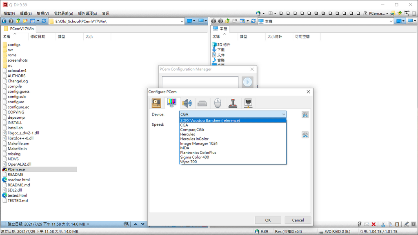Select the 本機 tab in right pane

(220, 29)
